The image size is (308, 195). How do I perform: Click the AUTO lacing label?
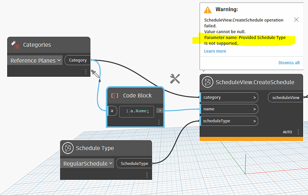click(x=287, y=132)
